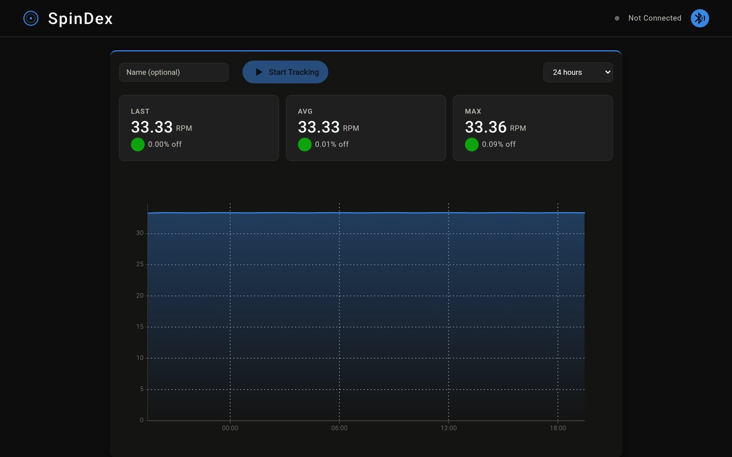Click the 20 label on the chart's vertical axis
This screenshot has height=457, width=732.
click(140, 295)
